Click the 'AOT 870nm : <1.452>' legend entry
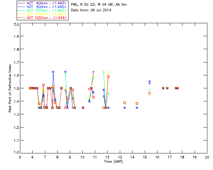The height and width of the screenshot is (170, 213). tap(42, 14)
